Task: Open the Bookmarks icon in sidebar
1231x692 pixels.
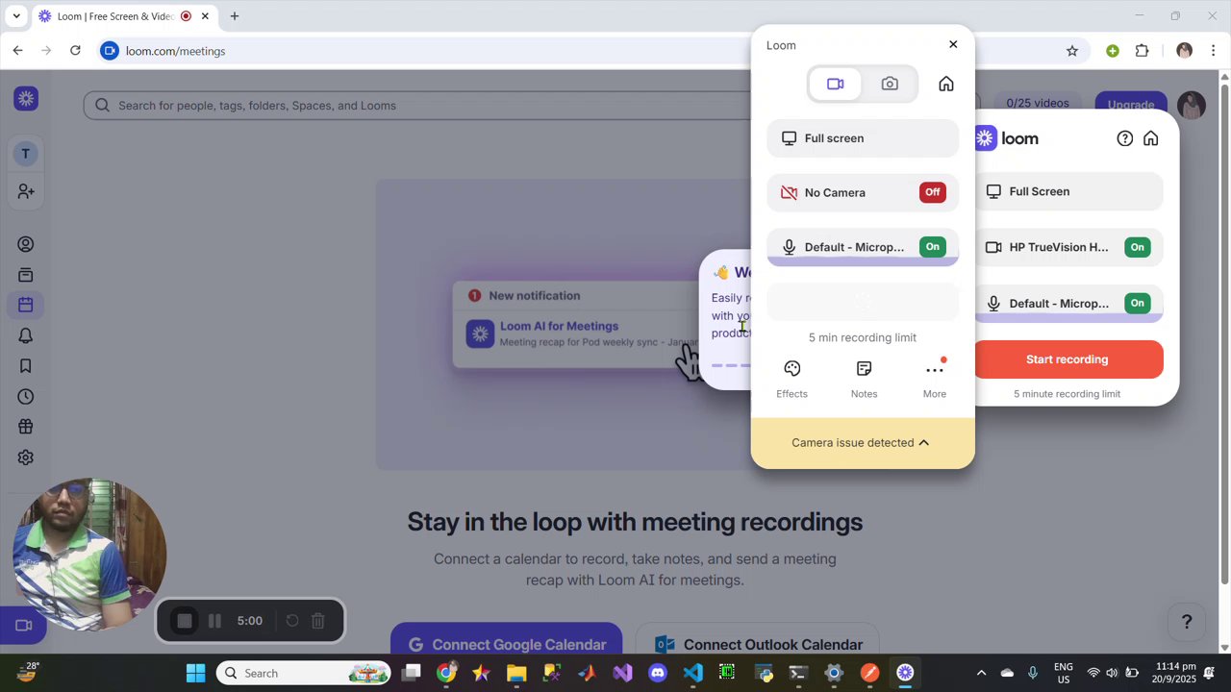Action: (26, 366)
